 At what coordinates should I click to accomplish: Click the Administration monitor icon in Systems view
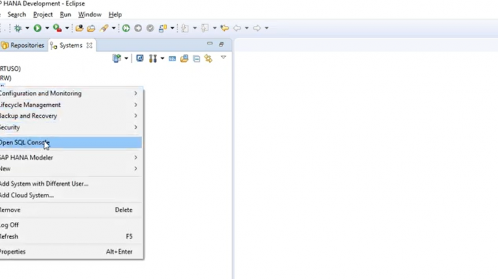click(x=140, y=59)
